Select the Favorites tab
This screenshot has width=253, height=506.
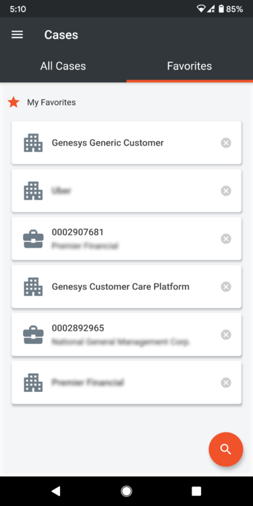point(190,66)
